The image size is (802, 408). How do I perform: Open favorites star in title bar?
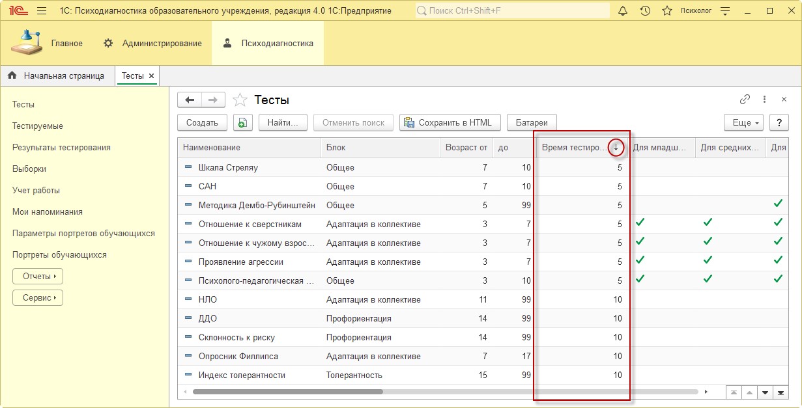click(666, 10)
